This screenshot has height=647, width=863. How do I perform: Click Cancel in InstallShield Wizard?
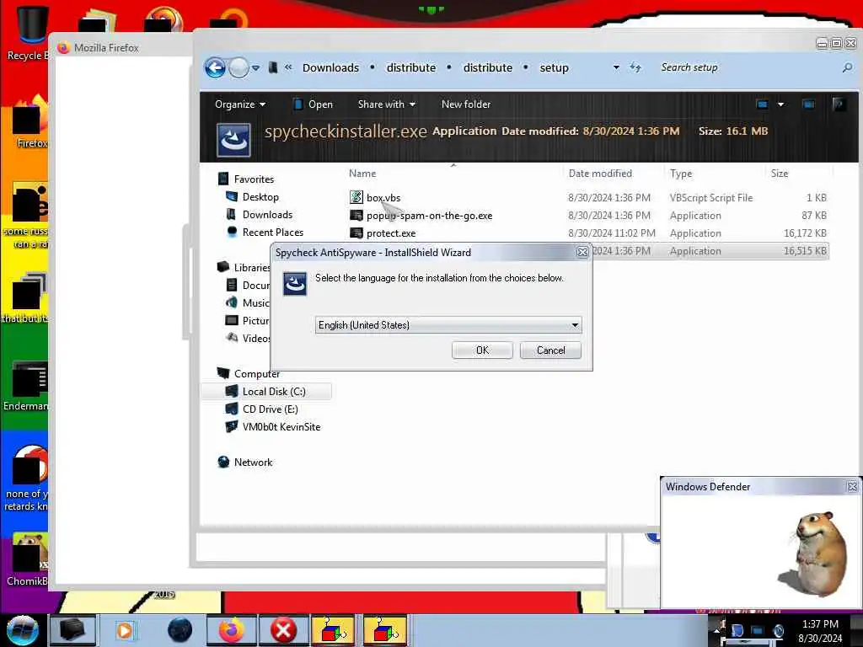[550, 350]
